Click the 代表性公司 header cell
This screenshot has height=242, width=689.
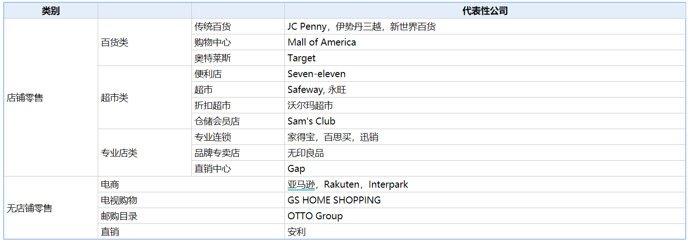(485, 11)
